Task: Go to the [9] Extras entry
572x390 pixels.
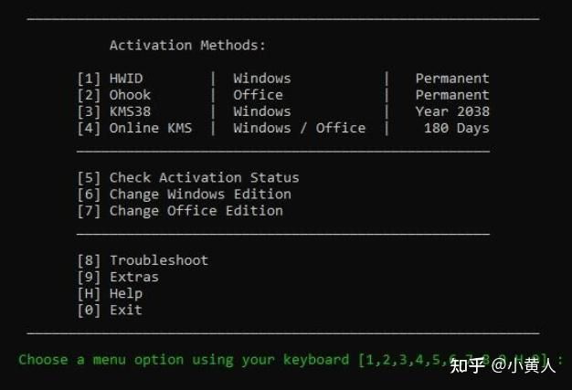Action: [118, 277]
